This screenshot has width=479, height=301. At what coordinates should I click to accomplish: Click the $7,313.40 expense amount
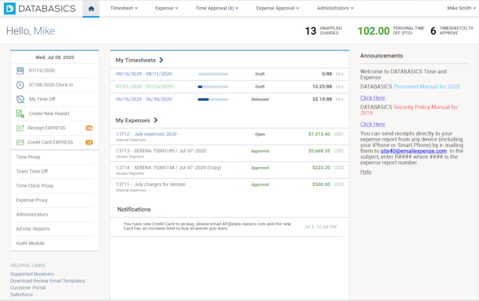click(319, 134)
